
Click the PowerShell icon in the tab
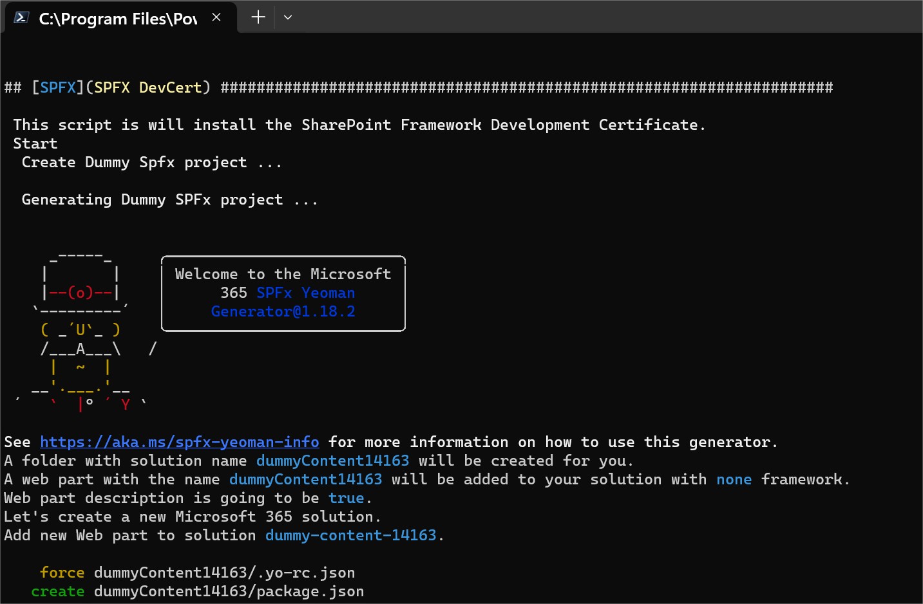click(x=21, y=18)
